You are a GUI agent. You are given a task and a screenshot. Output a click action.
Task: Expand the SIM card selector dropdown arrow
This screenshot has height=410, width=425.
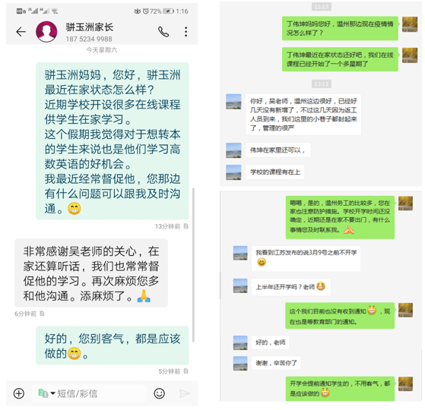[53, 393]
